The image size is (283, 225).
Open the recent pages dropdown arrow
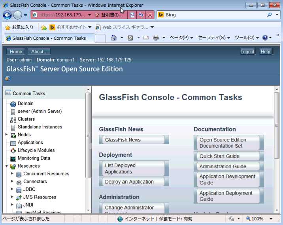pos(25,15)
